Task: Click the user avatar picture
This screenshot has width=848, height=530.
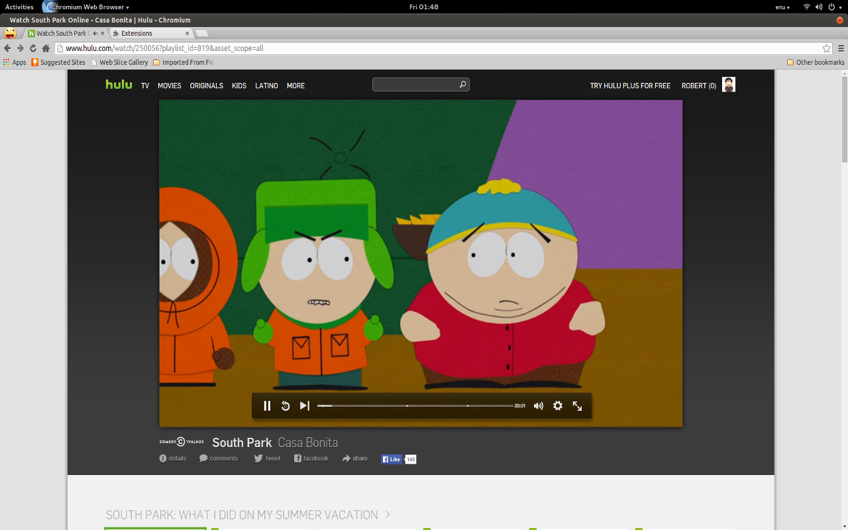Action: [729, 84]
